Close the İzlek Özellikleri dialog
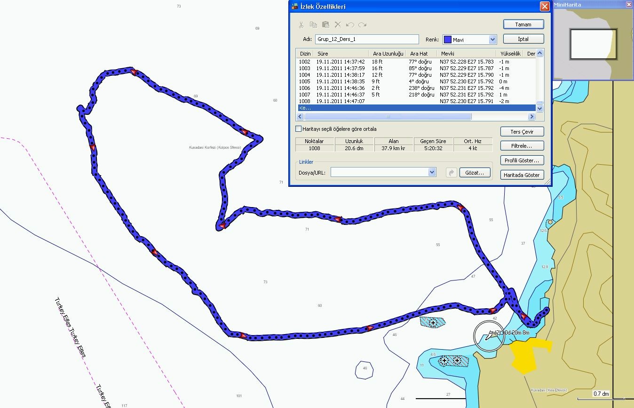 tap(544, 7)
